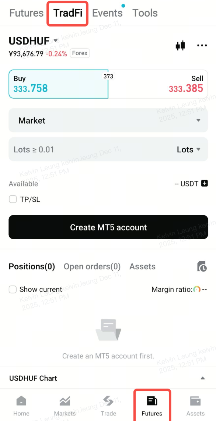Open the Lots unit dropdown
Image resolution: width=216 pixels, height=421 pixels.
point(189,149)
